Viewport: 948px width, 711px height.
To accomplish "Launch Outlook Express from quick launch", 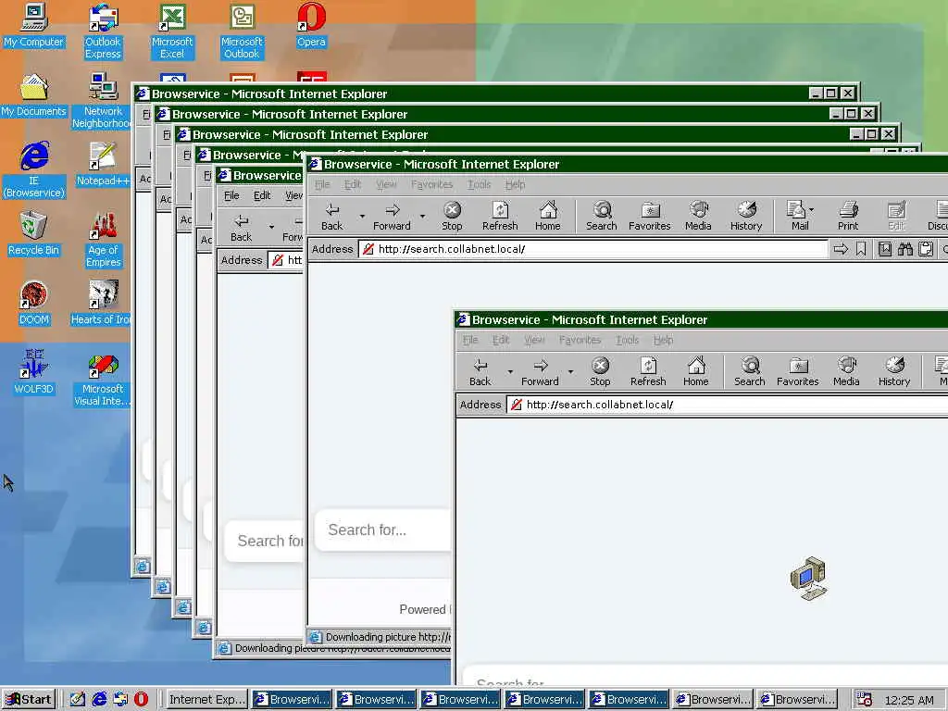I will (120, 699).
